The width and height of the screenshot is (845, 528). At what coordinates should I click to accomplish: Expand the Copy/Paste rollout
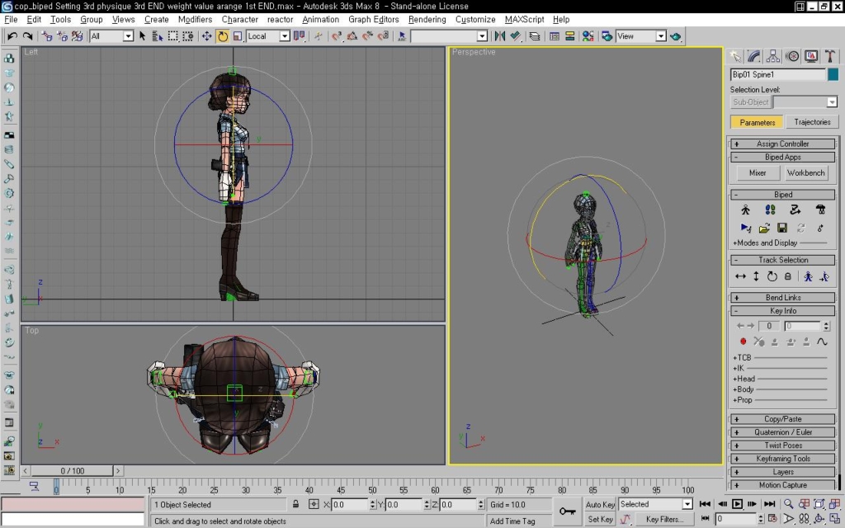[782, 419]
